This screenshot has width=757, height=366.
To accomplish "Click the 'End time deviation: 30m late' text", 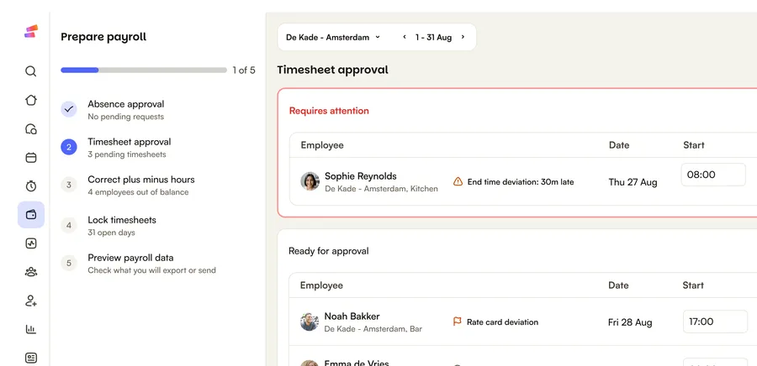I will click(521, 182).
